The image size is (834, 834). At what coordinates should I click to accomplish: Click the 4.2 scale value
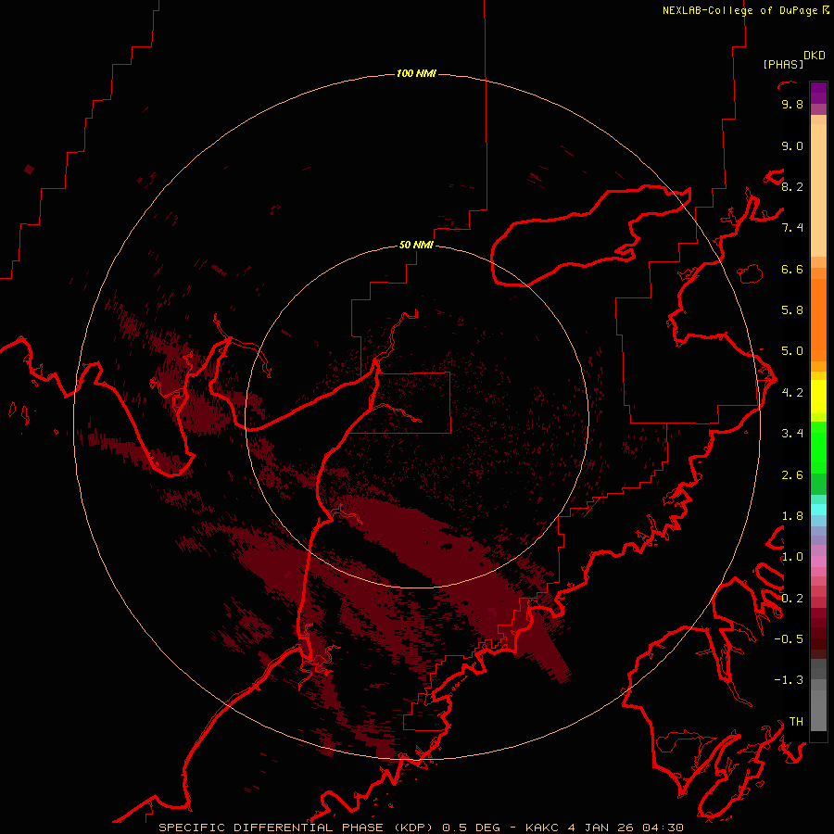(792, 393)
